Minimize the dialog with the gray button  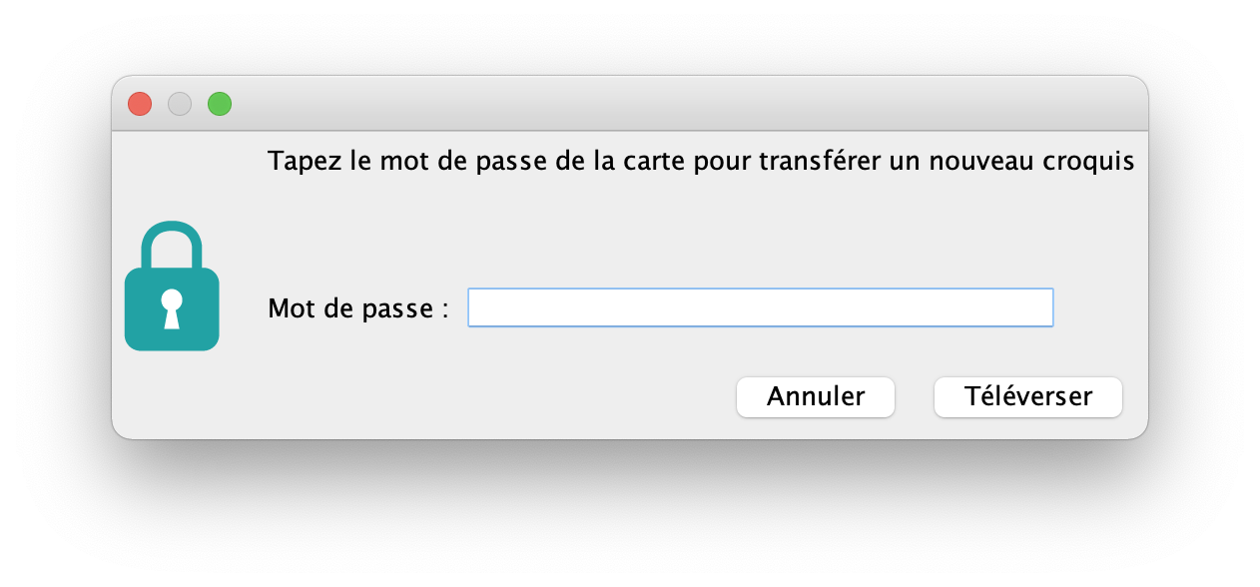[x=180, y=104]
